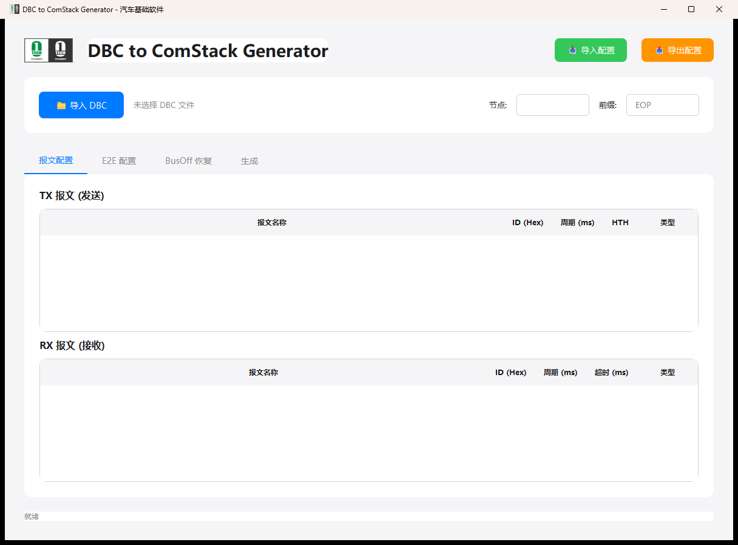This screenshot has height=545, width=738.
Task: Go to the 生成 tab
Action: [249, 161]
